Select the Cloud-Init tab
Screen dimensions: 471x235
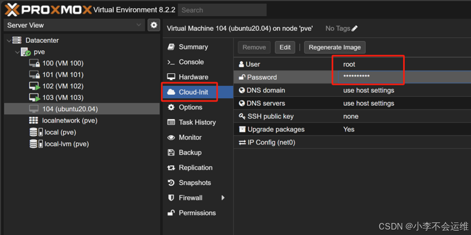pyautogui.click(x=198, y=92)
